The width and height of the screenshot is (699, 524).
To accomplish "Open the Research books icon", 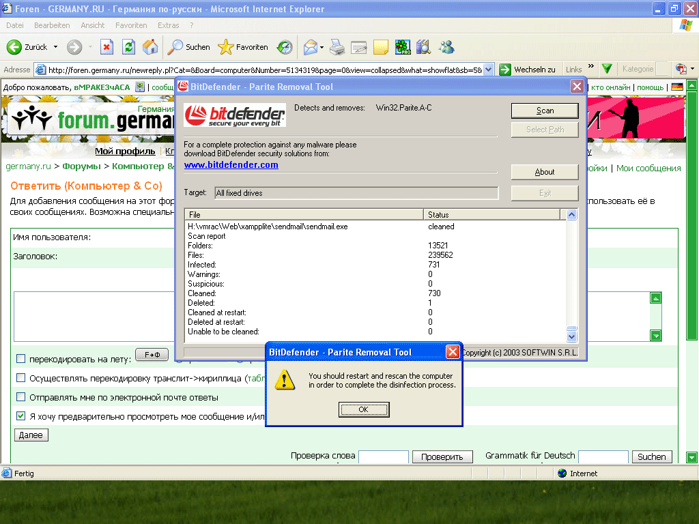I will [x=423, y=47].
